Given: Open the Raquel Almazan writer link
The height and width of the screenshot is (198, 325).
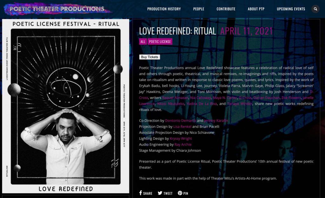Looking at the screenshot, I should coord(175,98).
